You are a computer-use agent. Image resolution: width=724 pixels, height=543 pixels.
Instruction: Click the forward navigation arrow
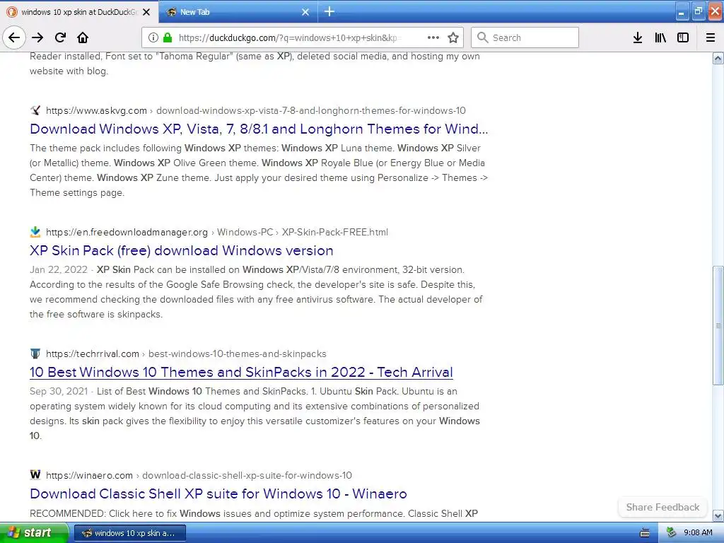click(x=37, y=37)
